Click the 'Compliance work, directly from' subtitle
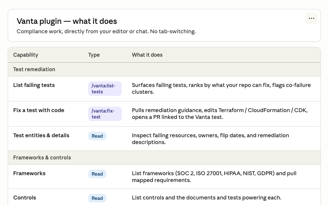This screenshot has height=205, width=329. point(106,31)
